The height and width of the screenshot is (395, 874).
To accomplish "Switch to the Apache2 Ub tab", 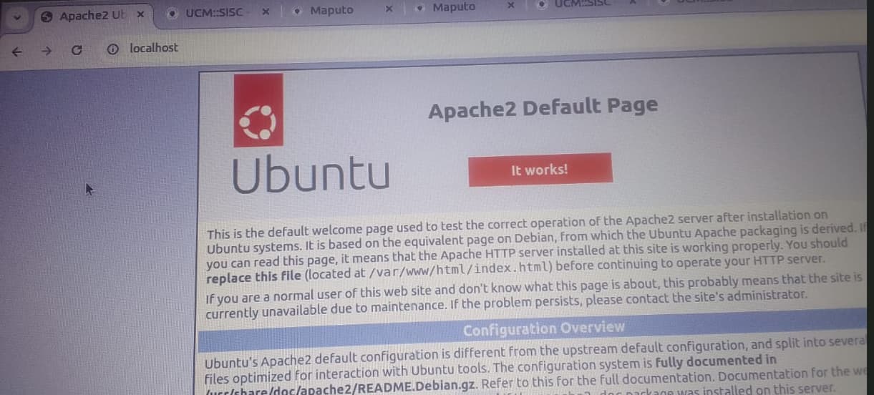I will click(x=92, y=15).
